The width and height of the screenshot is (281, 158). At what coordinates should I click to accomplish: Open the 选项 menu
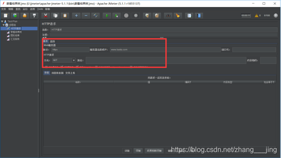pos(32,9)
